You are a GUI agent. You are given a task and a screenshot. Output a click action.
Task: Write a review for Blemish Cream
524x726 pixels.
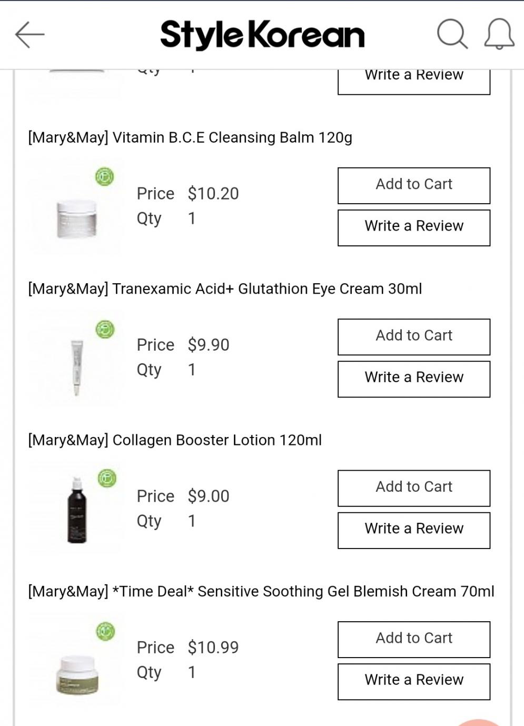tap(414, 681)
